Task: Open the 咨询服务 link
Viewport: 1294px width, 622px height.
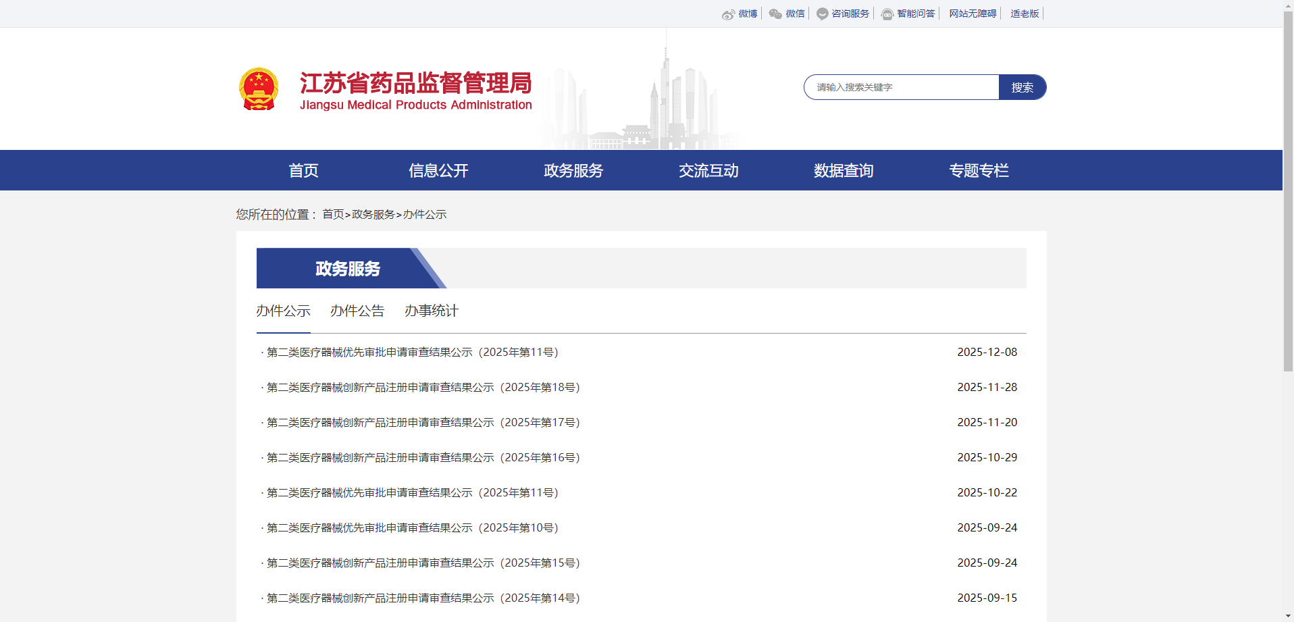Action: click(x=850, y=14)
